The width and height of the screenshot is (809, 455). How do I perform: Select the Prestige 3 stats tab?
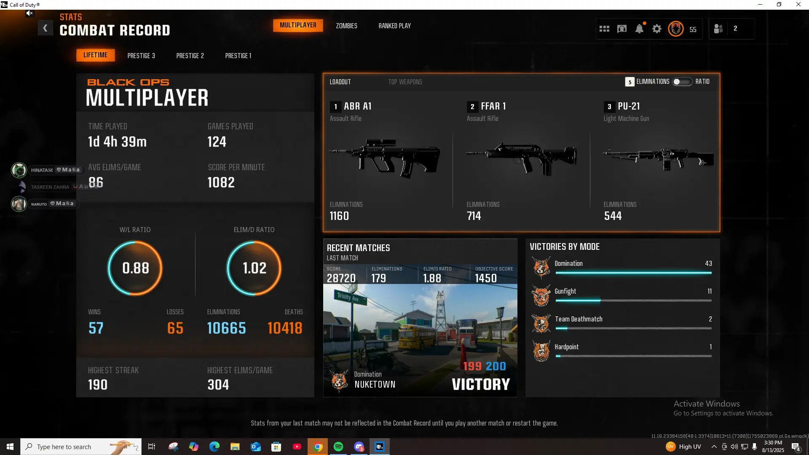pos(141,56)
